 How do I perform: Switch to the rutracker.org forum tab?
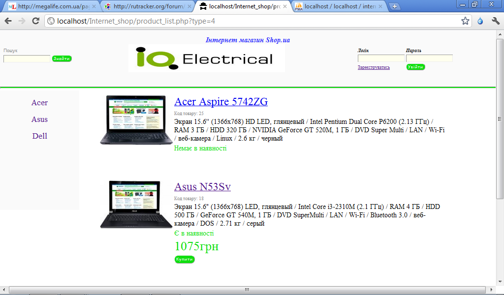[148, 6]
